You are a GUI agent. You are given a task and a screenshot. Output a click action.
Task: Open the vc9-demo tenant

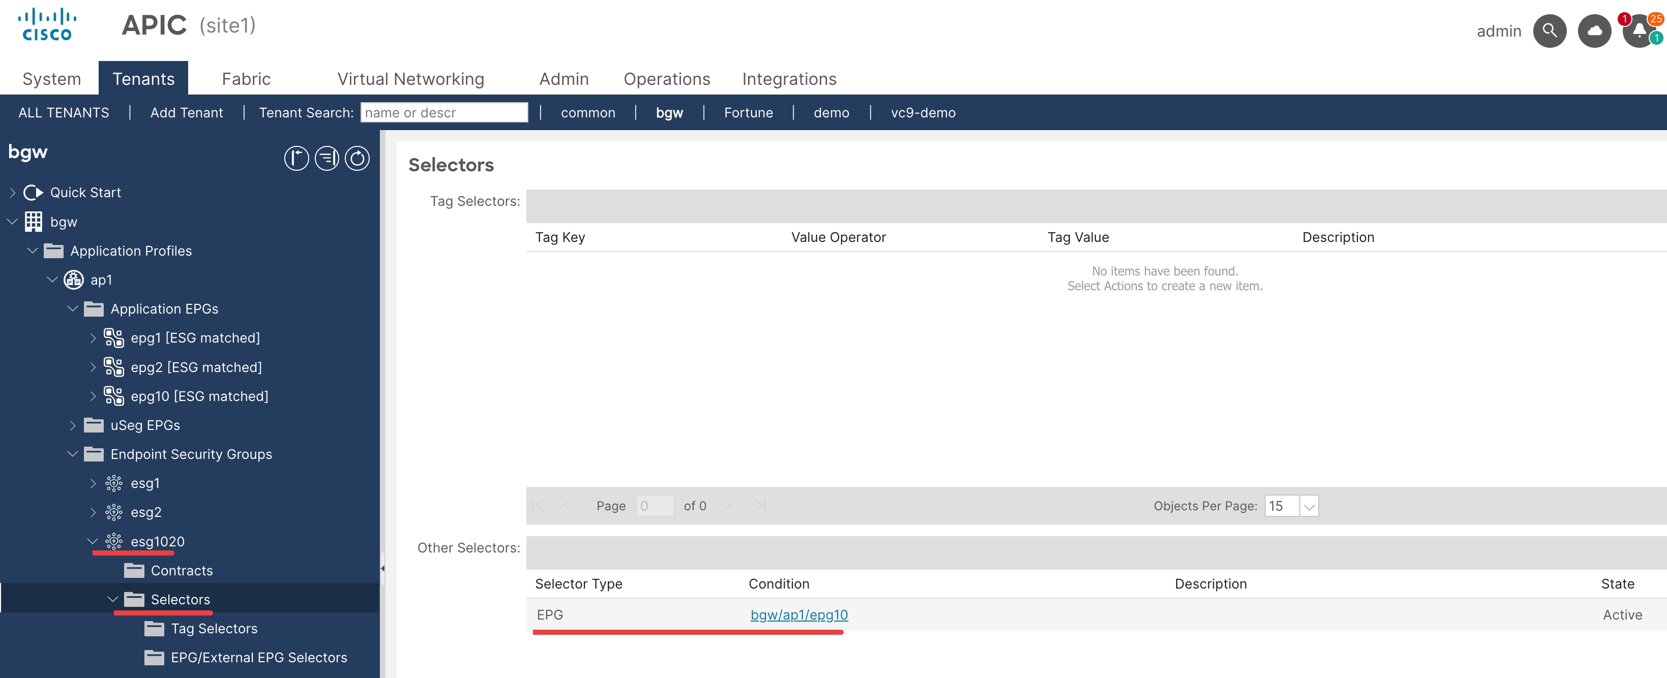pyautogui.click(x=923, y=112)
